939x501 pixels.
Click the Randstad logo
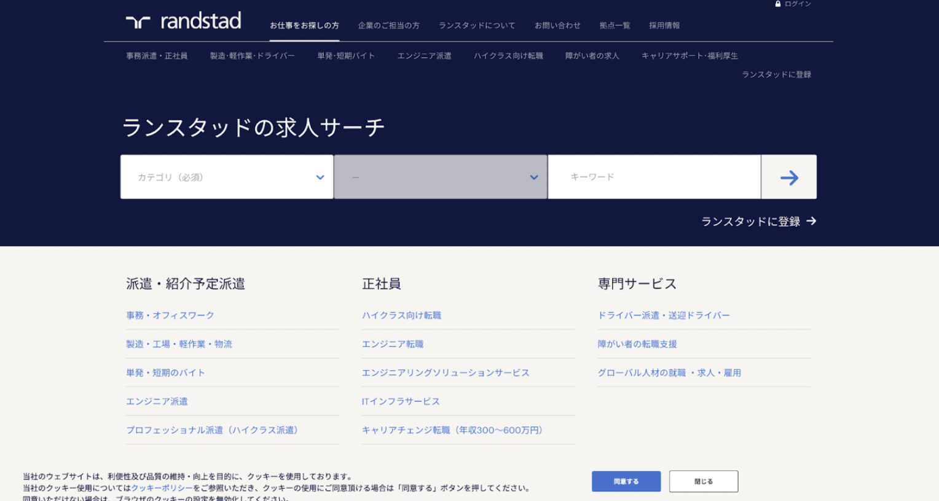point(183,21)
